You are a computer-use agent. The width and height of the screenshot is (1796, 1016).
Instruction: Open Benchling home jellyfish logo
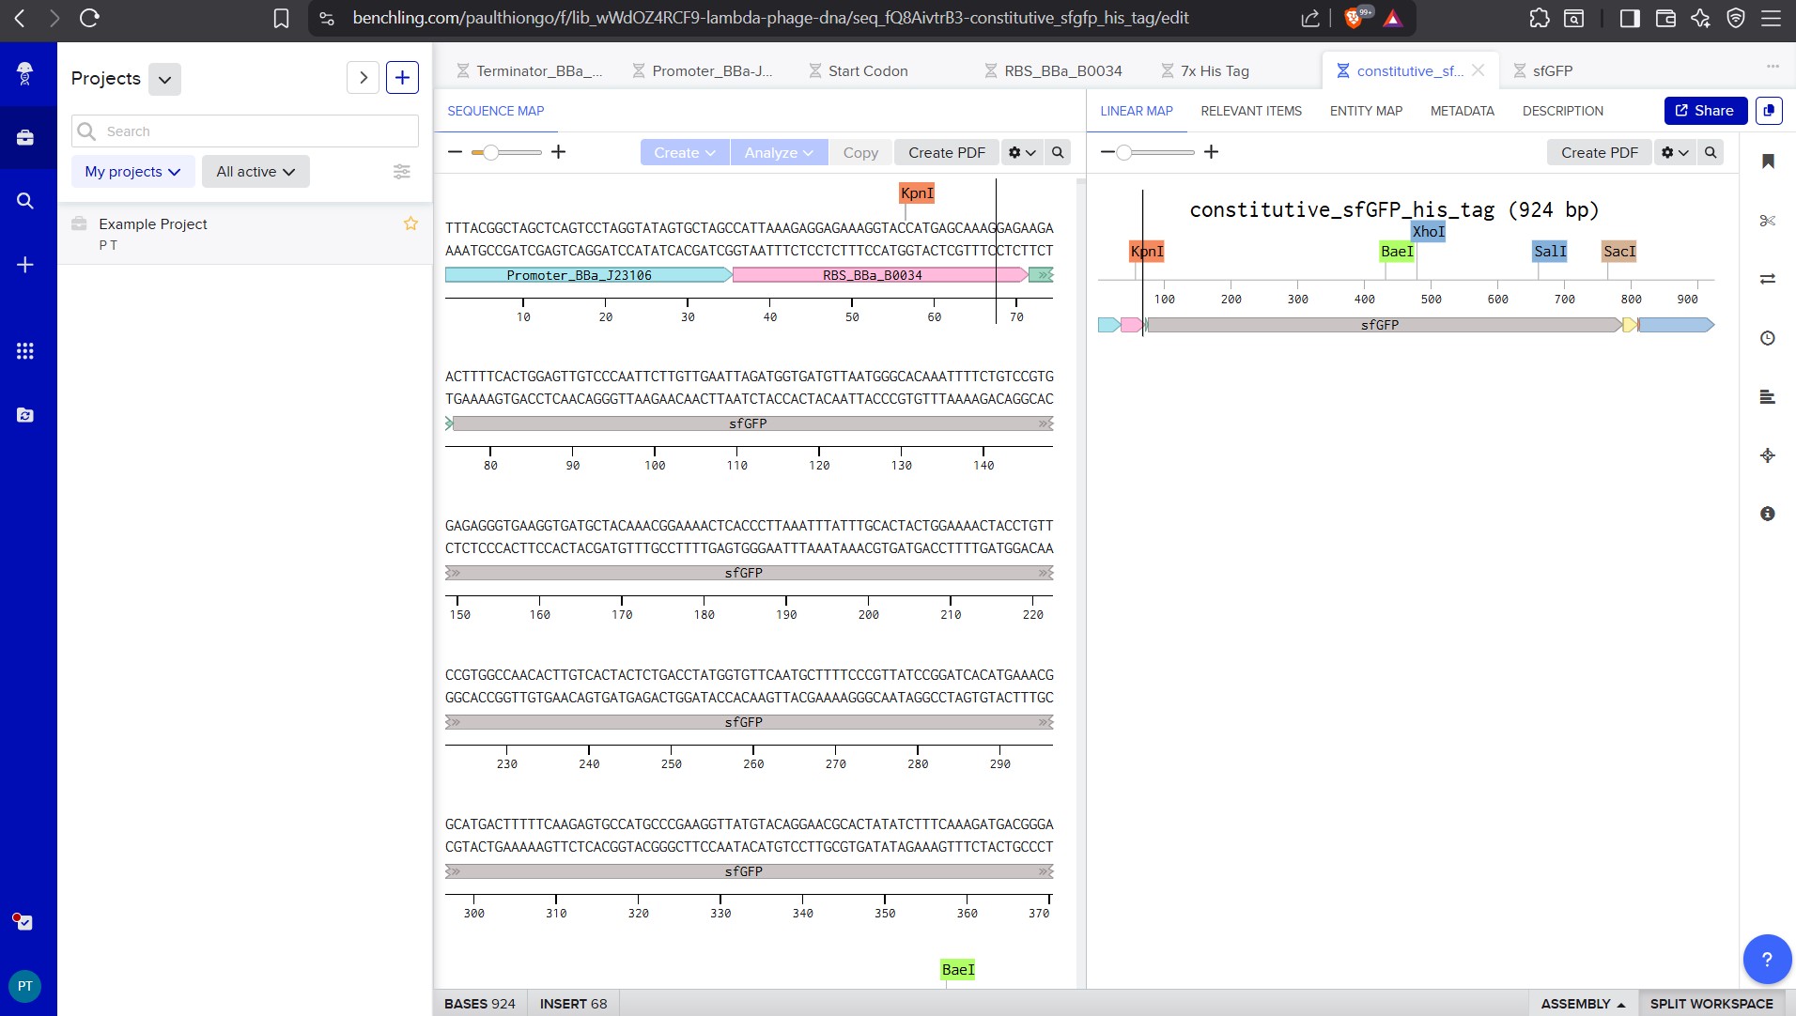(x=25, y=73)
